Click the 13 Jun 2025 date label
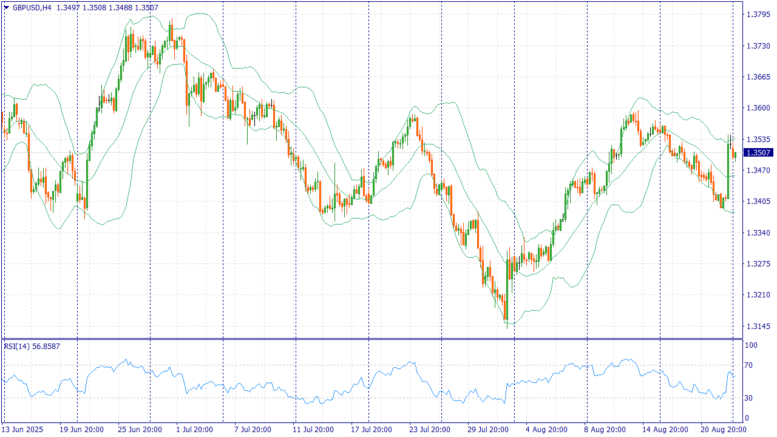 coord(22,430)
